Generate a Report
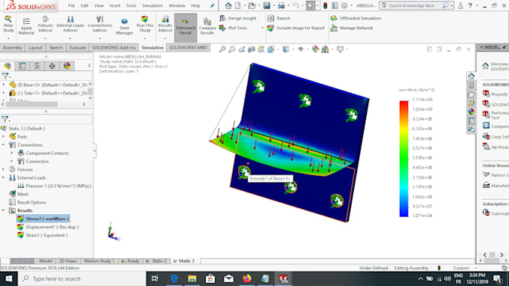 coord(279,18)
